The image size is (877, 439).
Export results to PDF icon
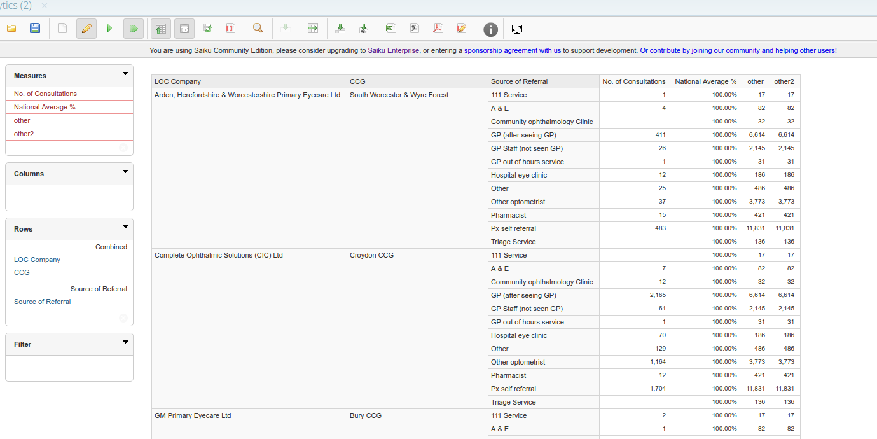(x=438, y=29)
